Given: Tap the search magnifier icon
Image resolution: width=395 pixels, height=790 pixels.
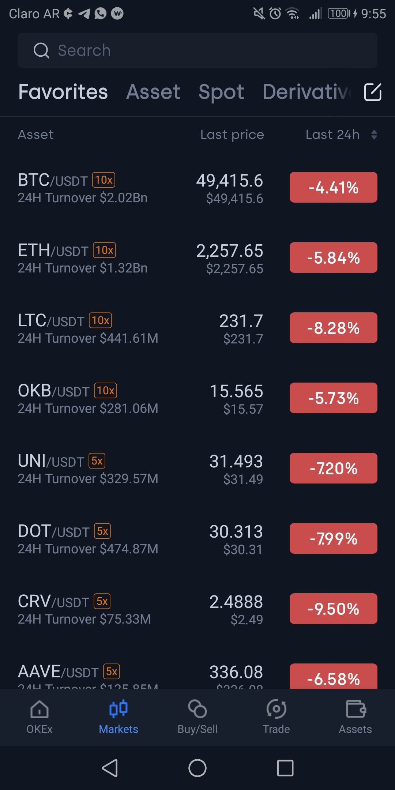Looking at the screenshot, I should [41, 50].
